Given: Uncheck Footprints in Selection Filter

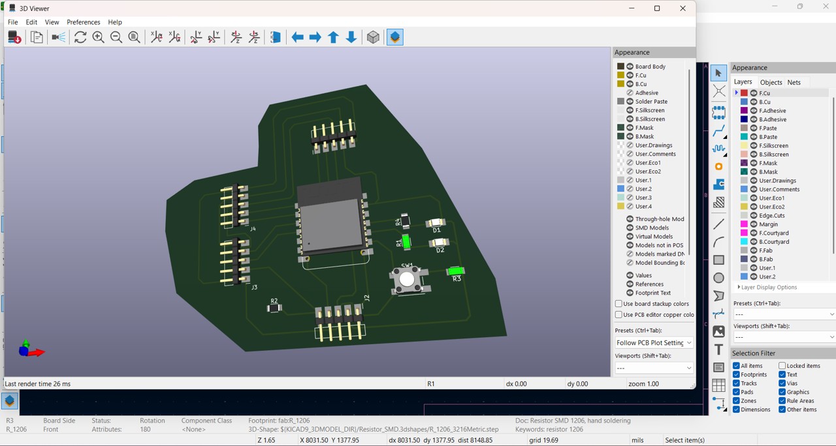Looking at the screenshot, I should coord(736,375).
